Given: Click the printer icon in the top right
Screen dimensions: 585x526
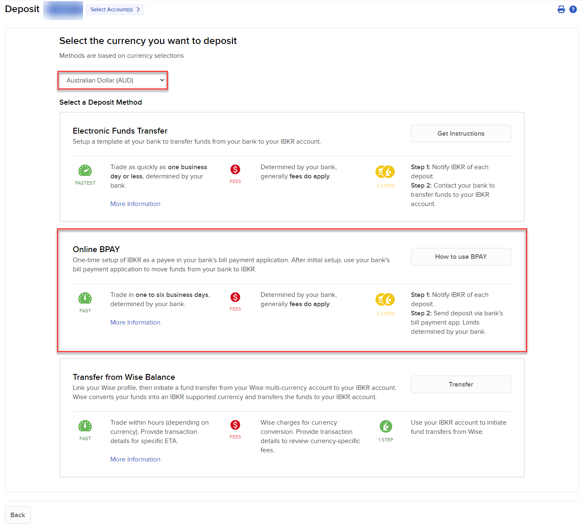Looking at the screenshot, I should coord(561,9).
